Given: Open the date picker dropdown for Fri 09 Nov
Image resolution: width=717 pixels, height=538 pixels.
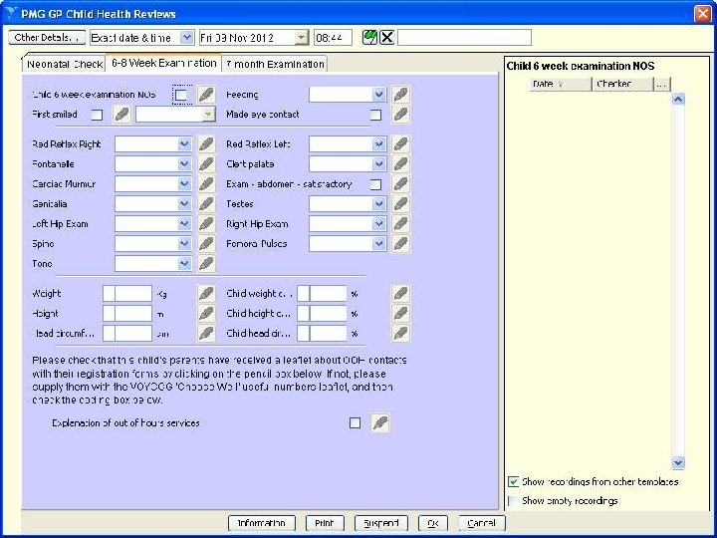Looking at the screenshot, I should coord(302,38).
